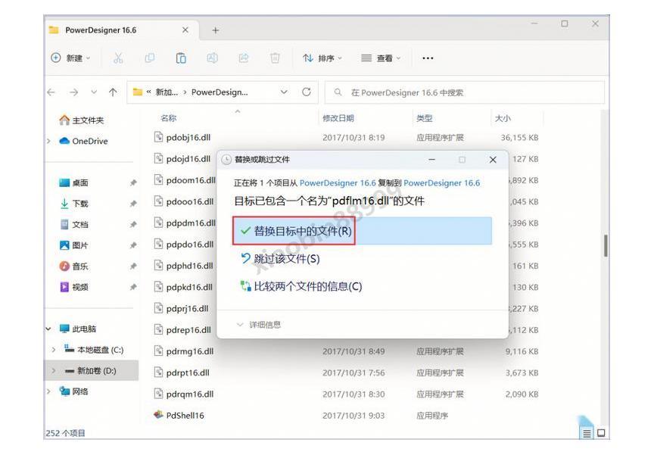Click the Rename icon in toolbar

pos(212,58)
